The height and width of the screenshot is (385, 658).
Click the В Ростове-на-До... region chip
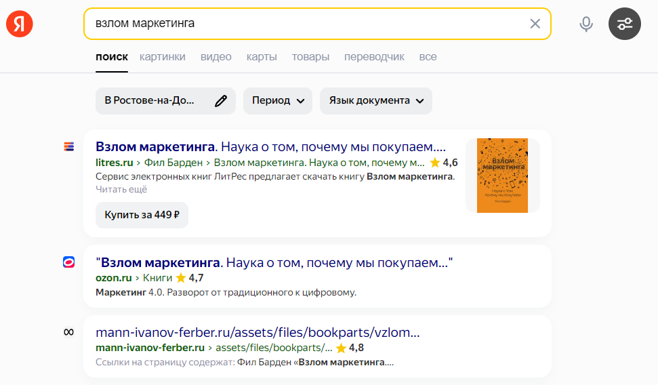coord(165,101)
